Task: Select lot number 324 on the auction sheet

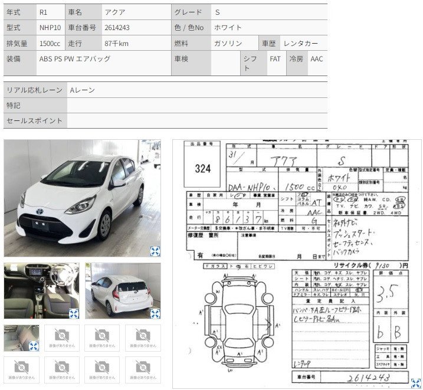Action: (202, 169)
